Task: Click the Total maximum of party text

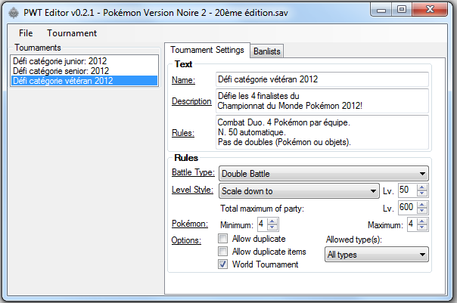Action: 262,209
